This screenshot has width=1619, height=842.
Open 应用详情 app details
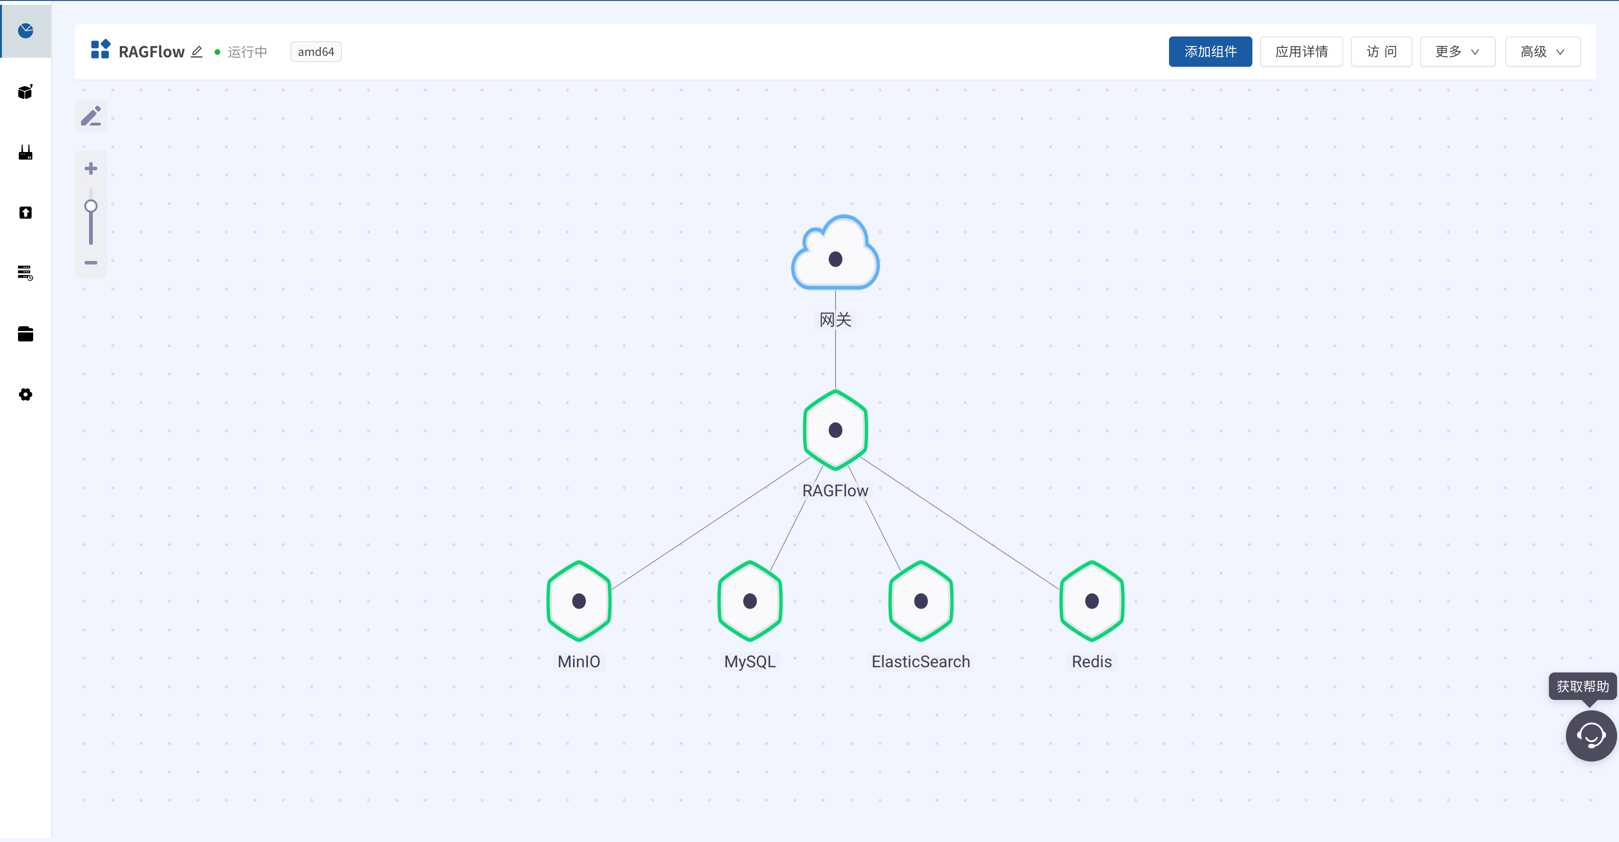point(1301,52)
